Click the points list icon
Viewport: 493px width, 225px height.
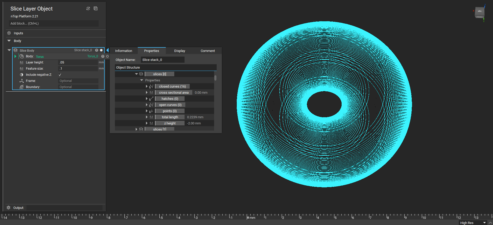tap(151, 111)
